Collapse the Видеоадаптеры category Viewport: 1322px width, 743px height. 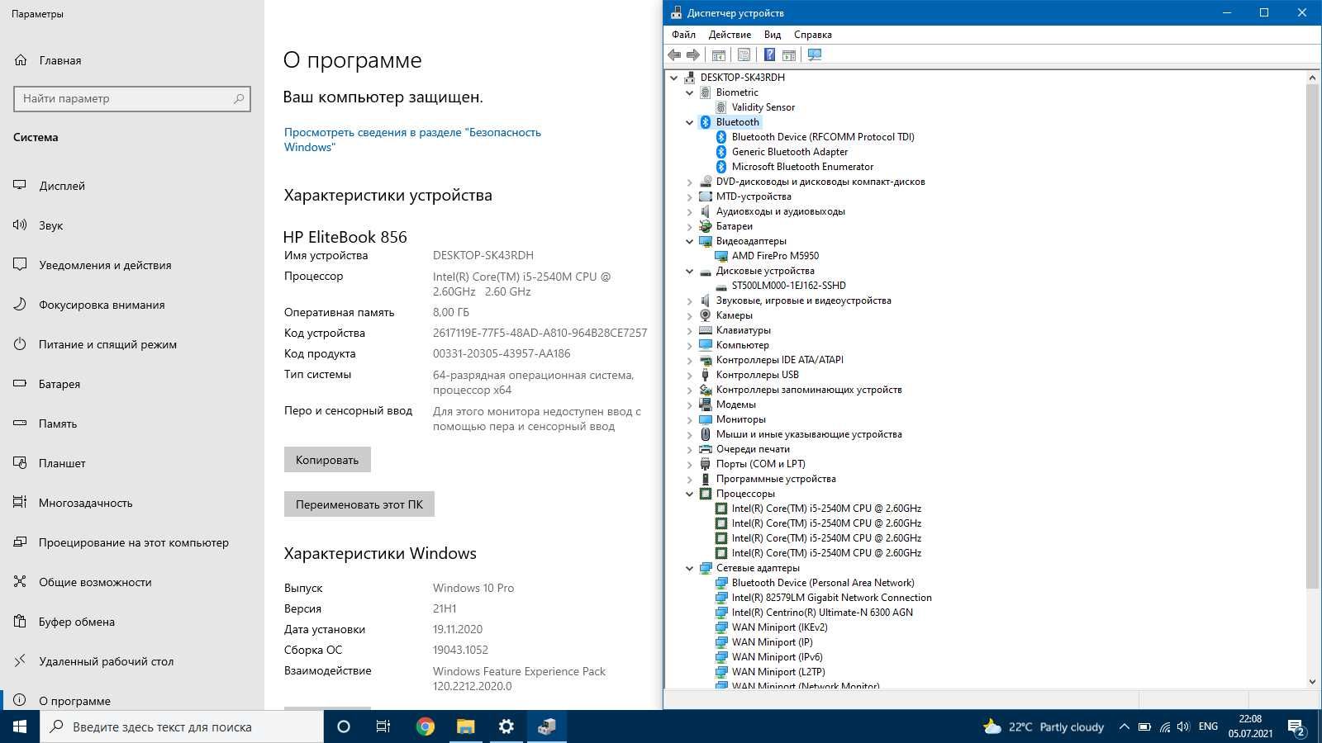tap(690, 241)
